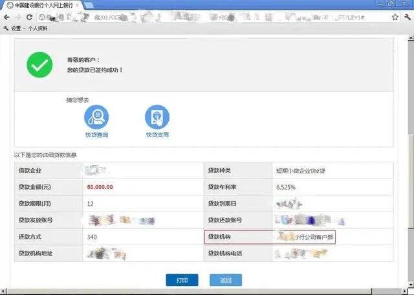
Task: Click the site info icon in address bar
Action: pos(41,17)
